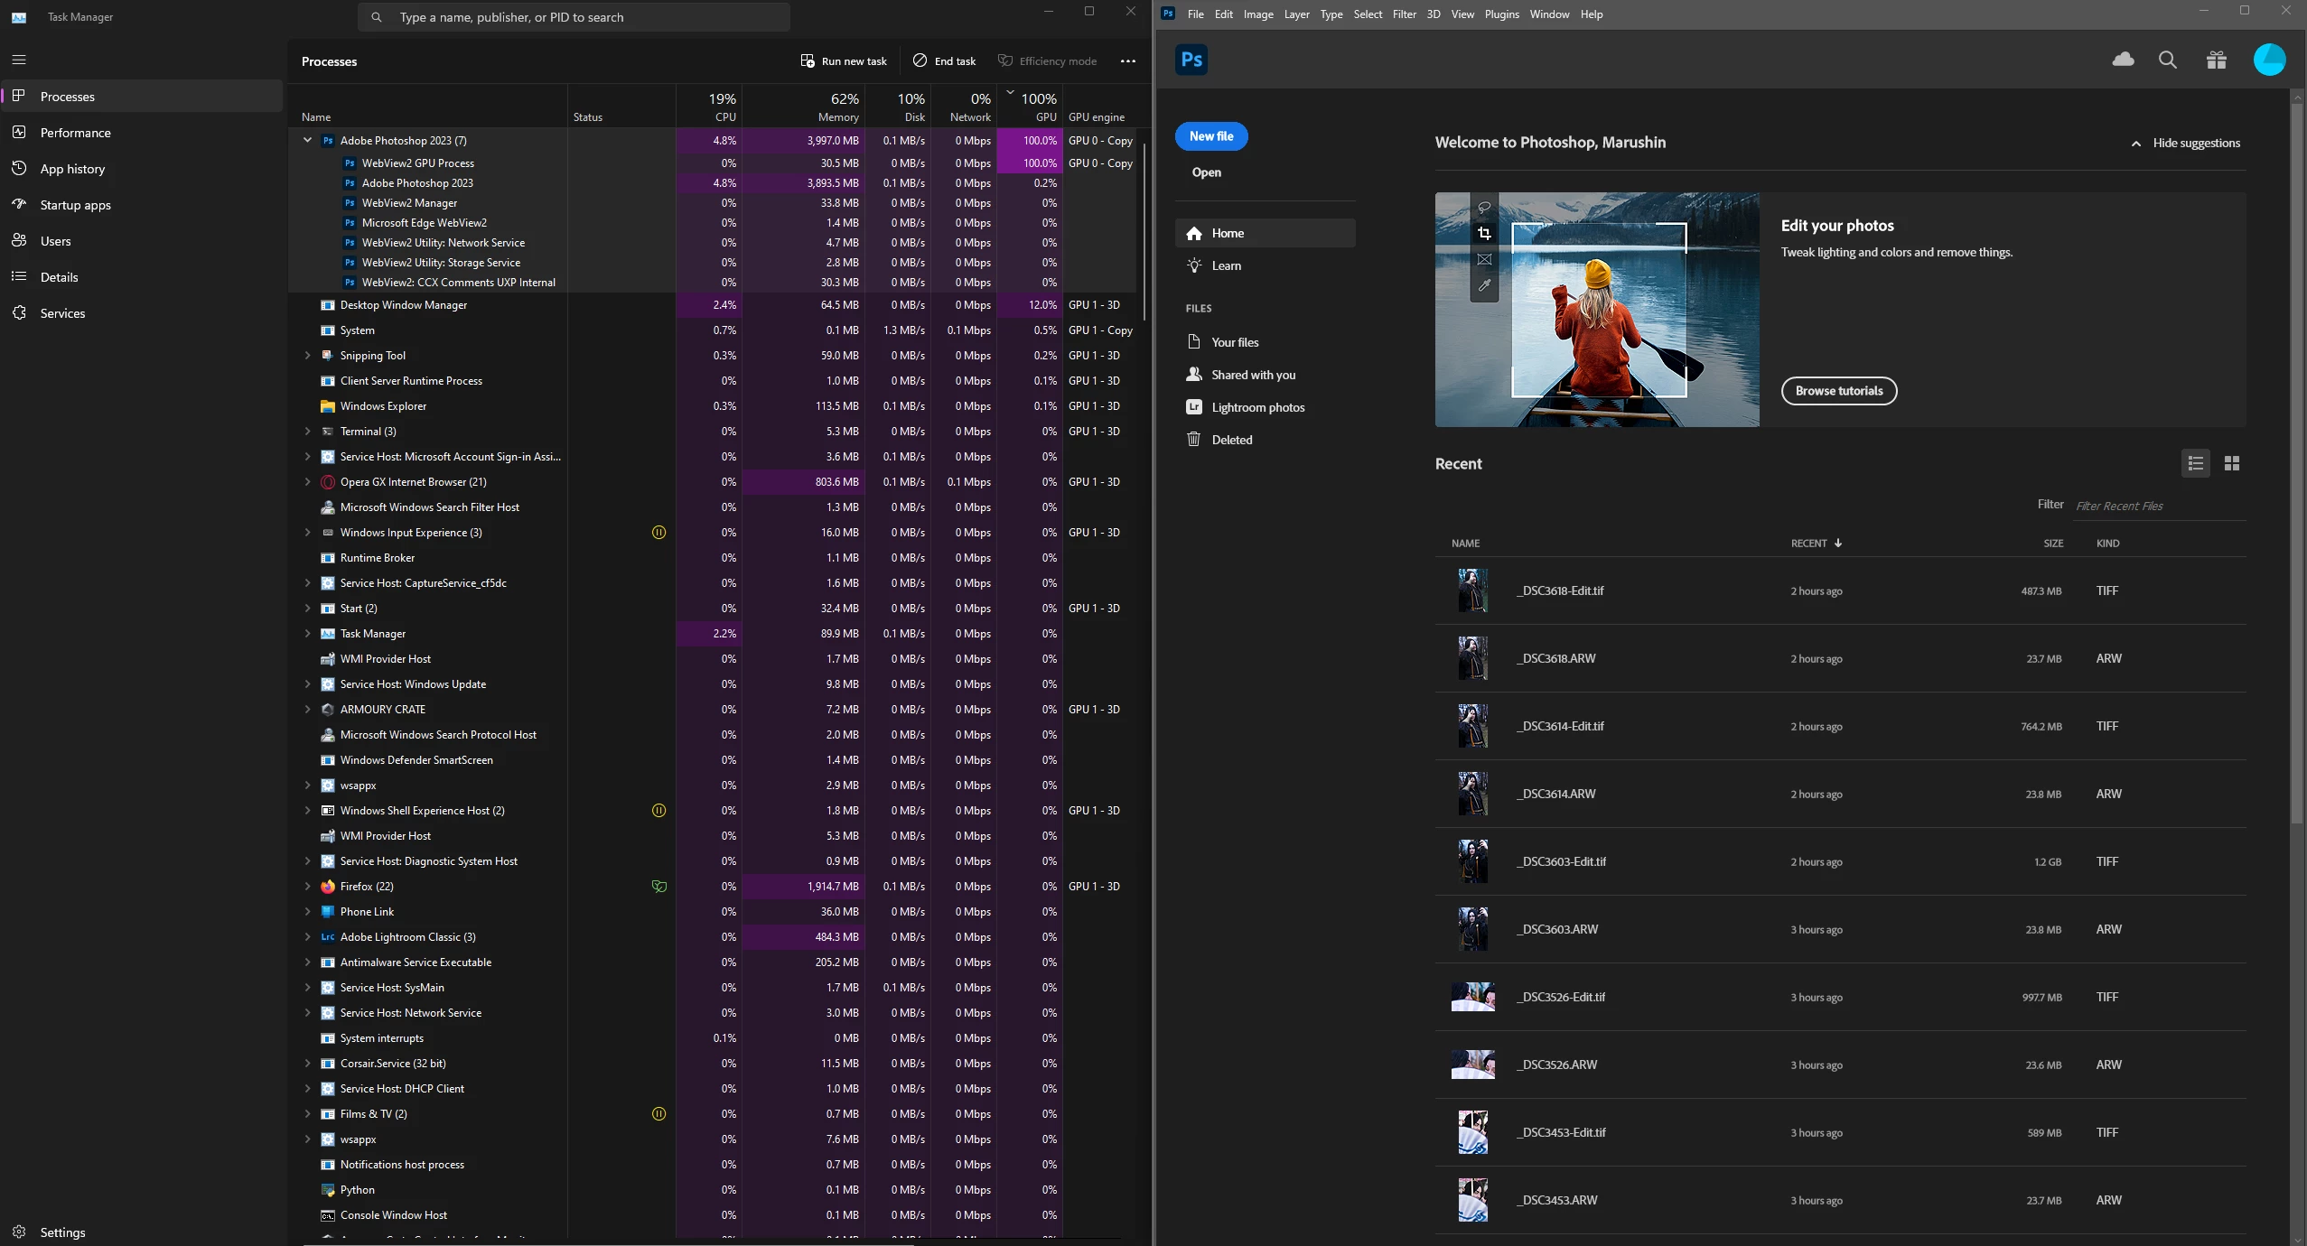The height and width of the screenshot is (1246, 2307).
Task: Click the New file button
Action: [x=1210, y=136]
